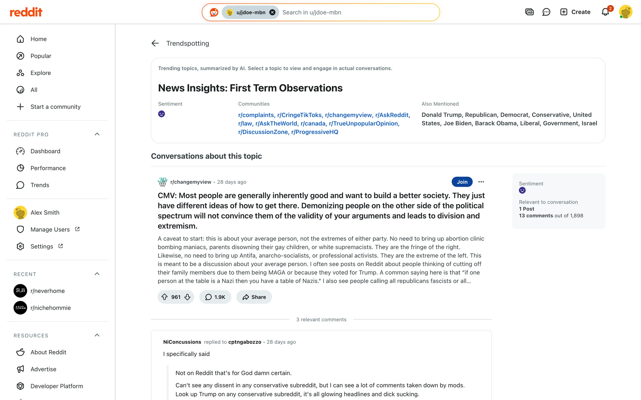Click the Reddit logo to go home
Screen dimensions: 641x400
click(x=26, y=12)
